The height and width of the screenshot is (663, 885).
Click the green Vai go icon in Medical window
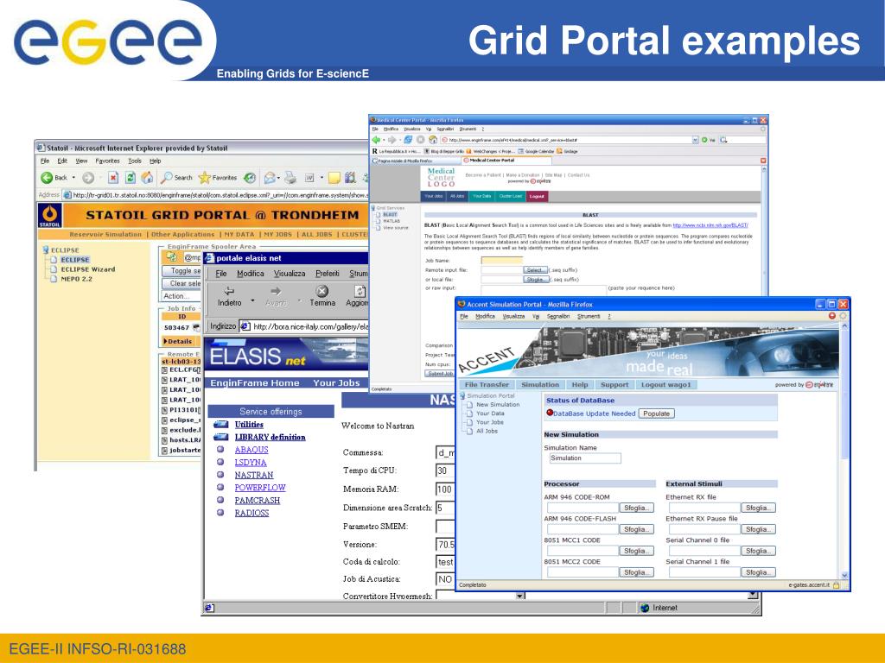[x=704, y=140]
